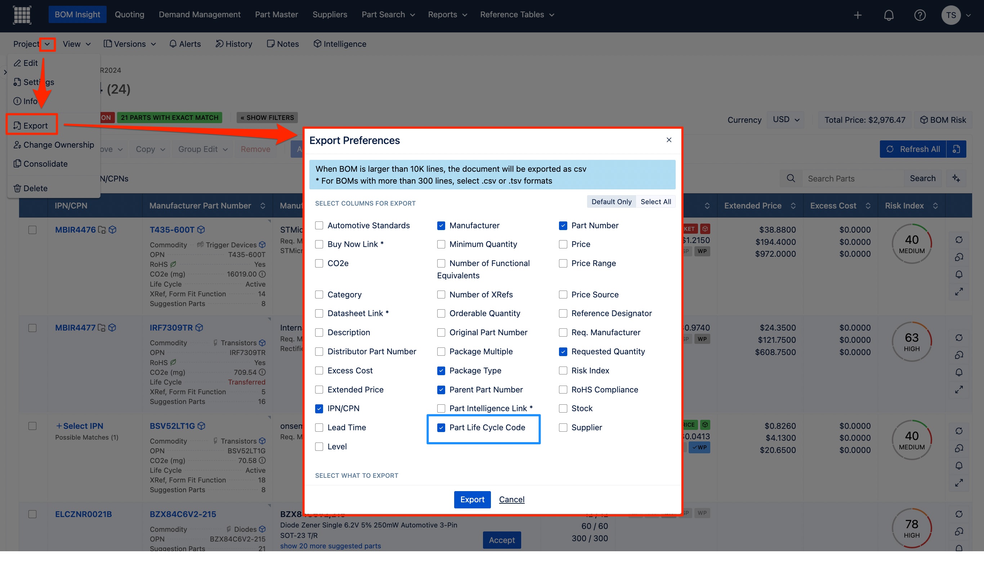Select the MBIR4476 row checkbox
The image size is (984, 566).
(x=33, y=230)
